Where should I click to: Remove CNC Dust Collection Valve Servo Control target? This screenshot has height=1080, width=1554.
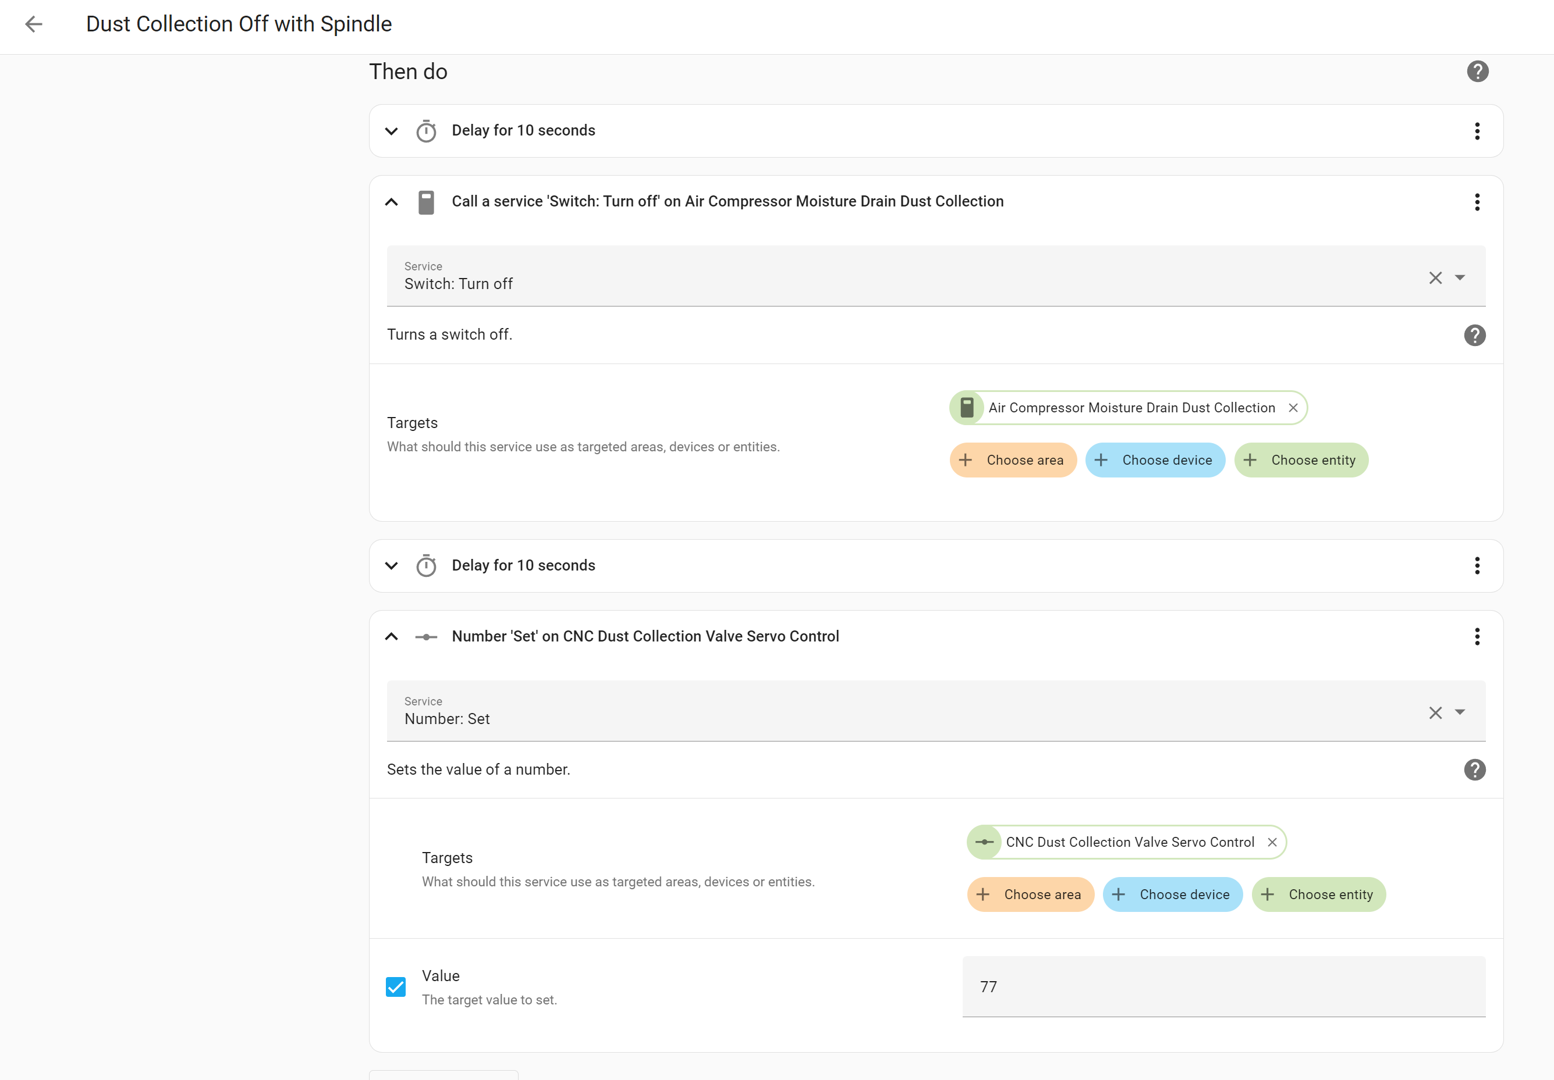[x=1272, y=842]
